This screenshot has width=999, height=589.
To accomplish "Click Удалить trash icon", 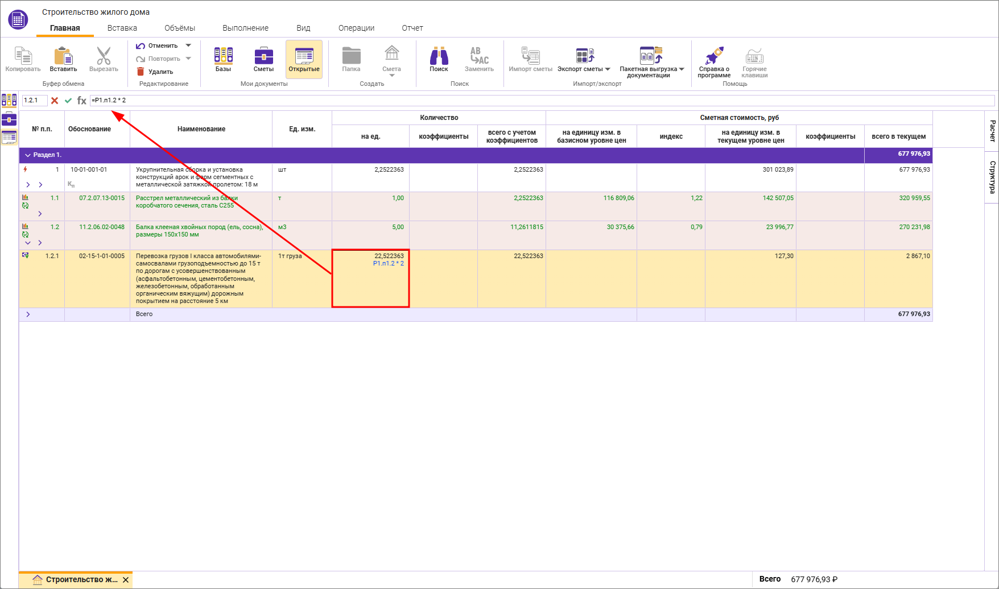I will [x=141, y=72].
